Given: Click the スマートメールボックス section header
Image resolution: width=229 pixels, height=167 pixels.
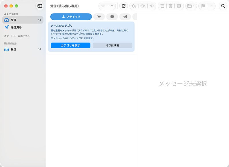Looking at the screenshot, I should coord(17,36).
